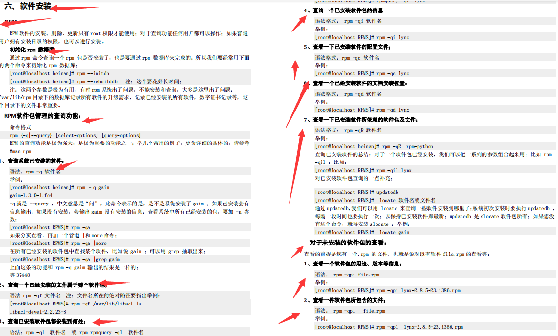Click the line 语法格式: rpm -qd 软件名
Viewport: 558px width, 336px height.
(348, 94)
